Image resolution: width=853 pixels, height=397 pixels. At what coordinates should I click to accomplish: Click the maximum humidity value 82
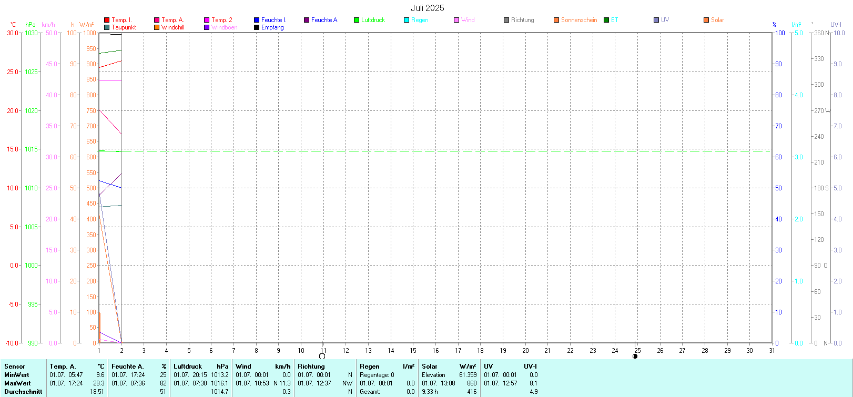click(x=163, y=383)
